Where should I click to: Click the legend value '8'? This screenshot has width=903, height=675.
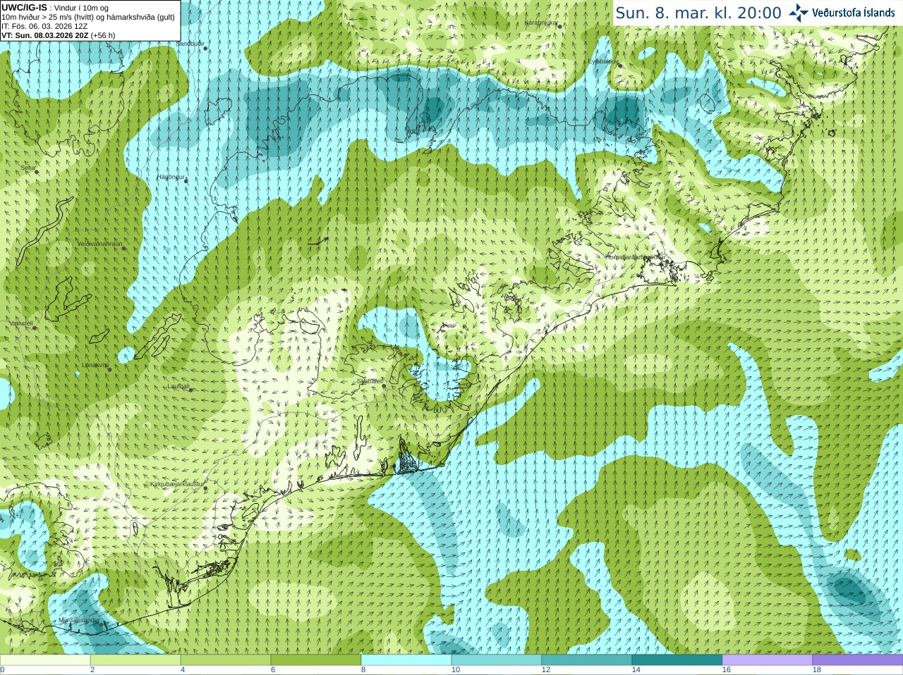click(x=363, y=670)
